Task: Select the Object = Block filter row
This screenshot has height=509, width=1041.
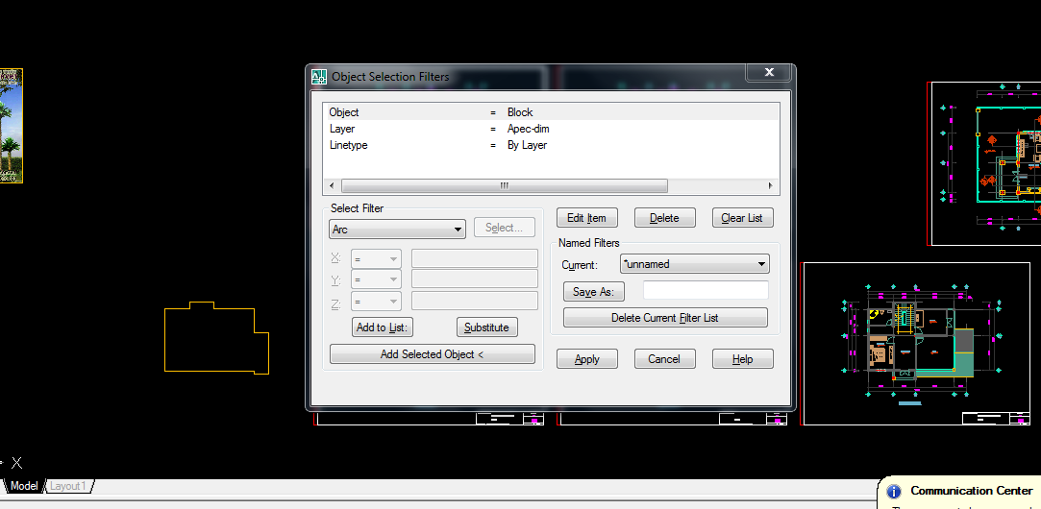Action: 551,112
